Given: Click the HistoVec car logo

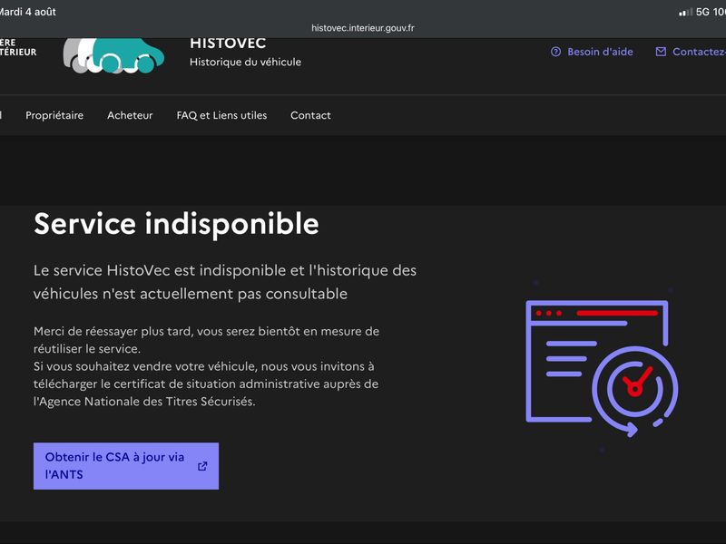Looking at the screenshot, I should pyautogui.click(x=114, y=55).
